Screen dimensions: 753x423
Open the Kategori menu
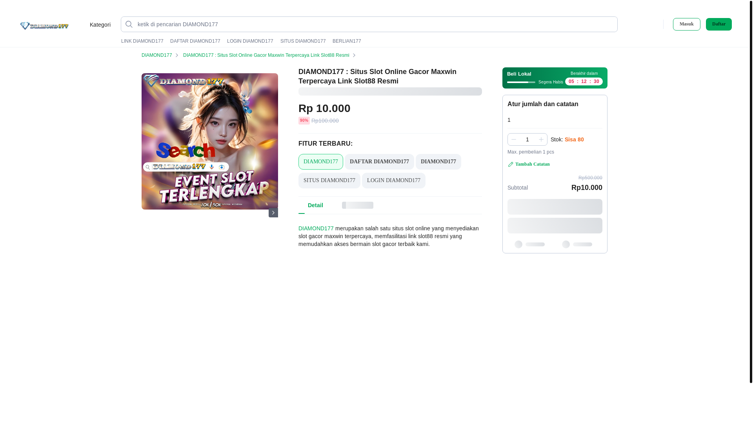[x=100, y=25]
